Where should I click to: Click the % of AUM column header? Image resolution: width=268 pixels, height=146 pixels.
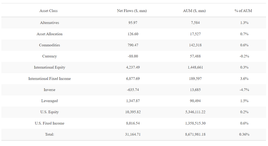243,11
